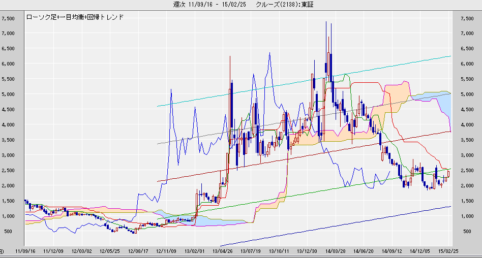Click '3,000' on the right price axis
This screenshot has height=258, width=482.
pos(467,155)
